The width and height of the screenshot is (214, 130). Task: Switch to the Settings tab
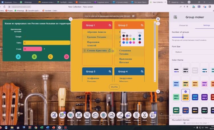point(206,26)
